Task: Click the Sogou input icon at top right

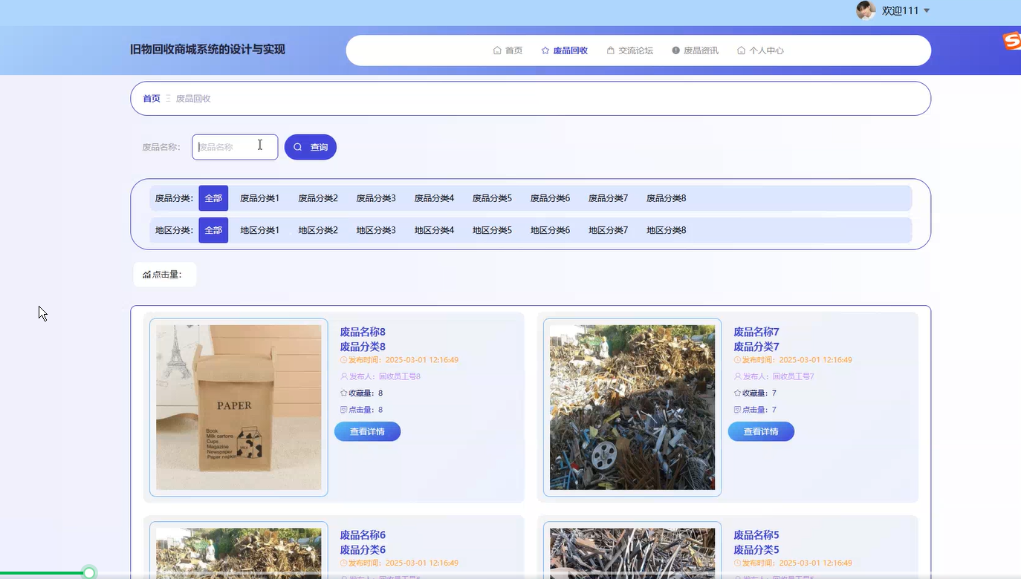Action: tap(1012, 42)
